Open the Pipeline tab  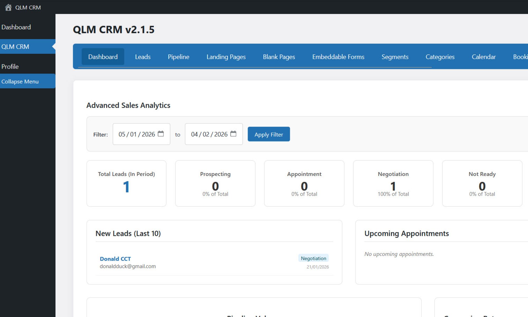(178, 57)
